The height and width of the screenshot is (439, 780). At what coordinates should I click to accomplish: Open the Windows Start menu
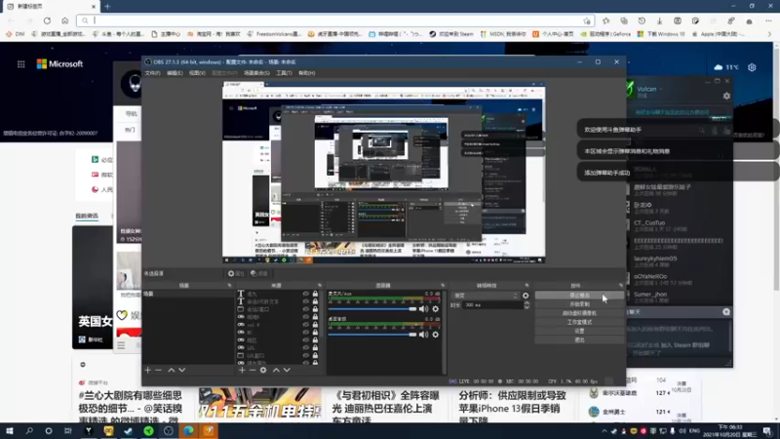tap(9, 431)
